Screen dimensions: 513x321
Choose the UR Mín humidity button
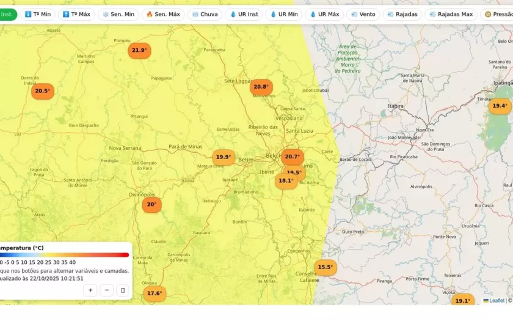[284, 14]
